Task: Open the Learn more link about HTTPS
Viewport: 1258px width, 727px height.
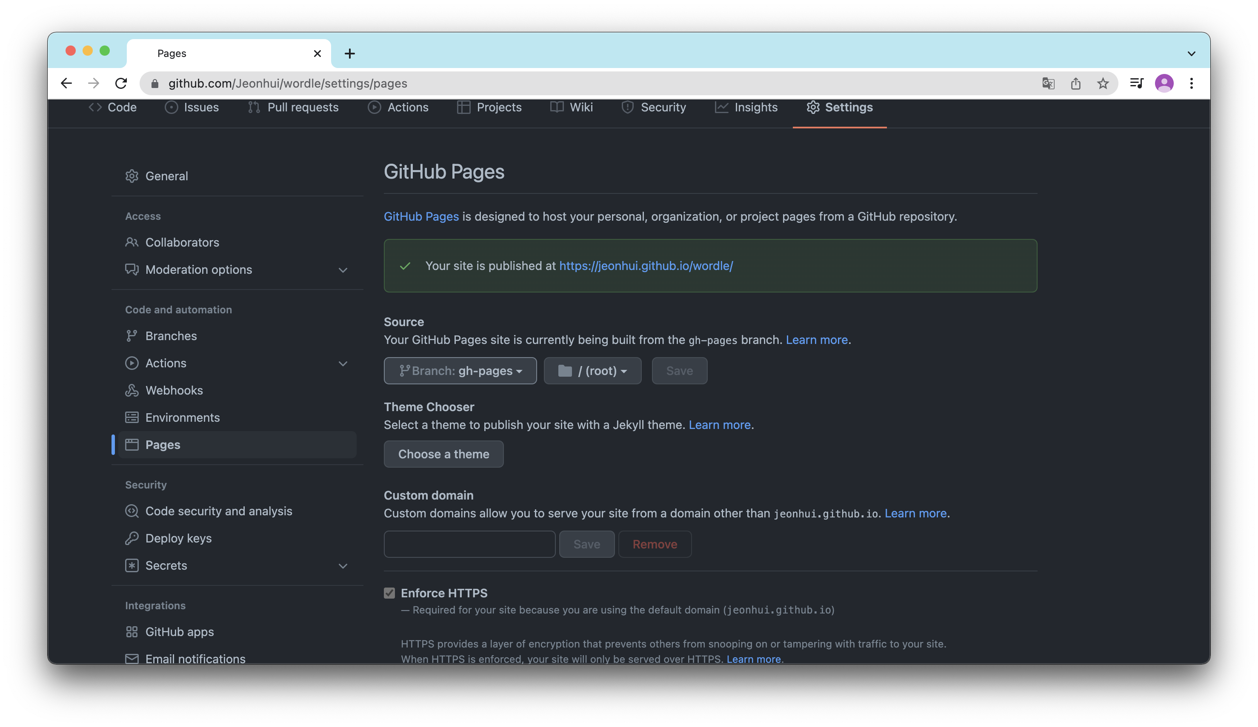Action: pos(753,659)
